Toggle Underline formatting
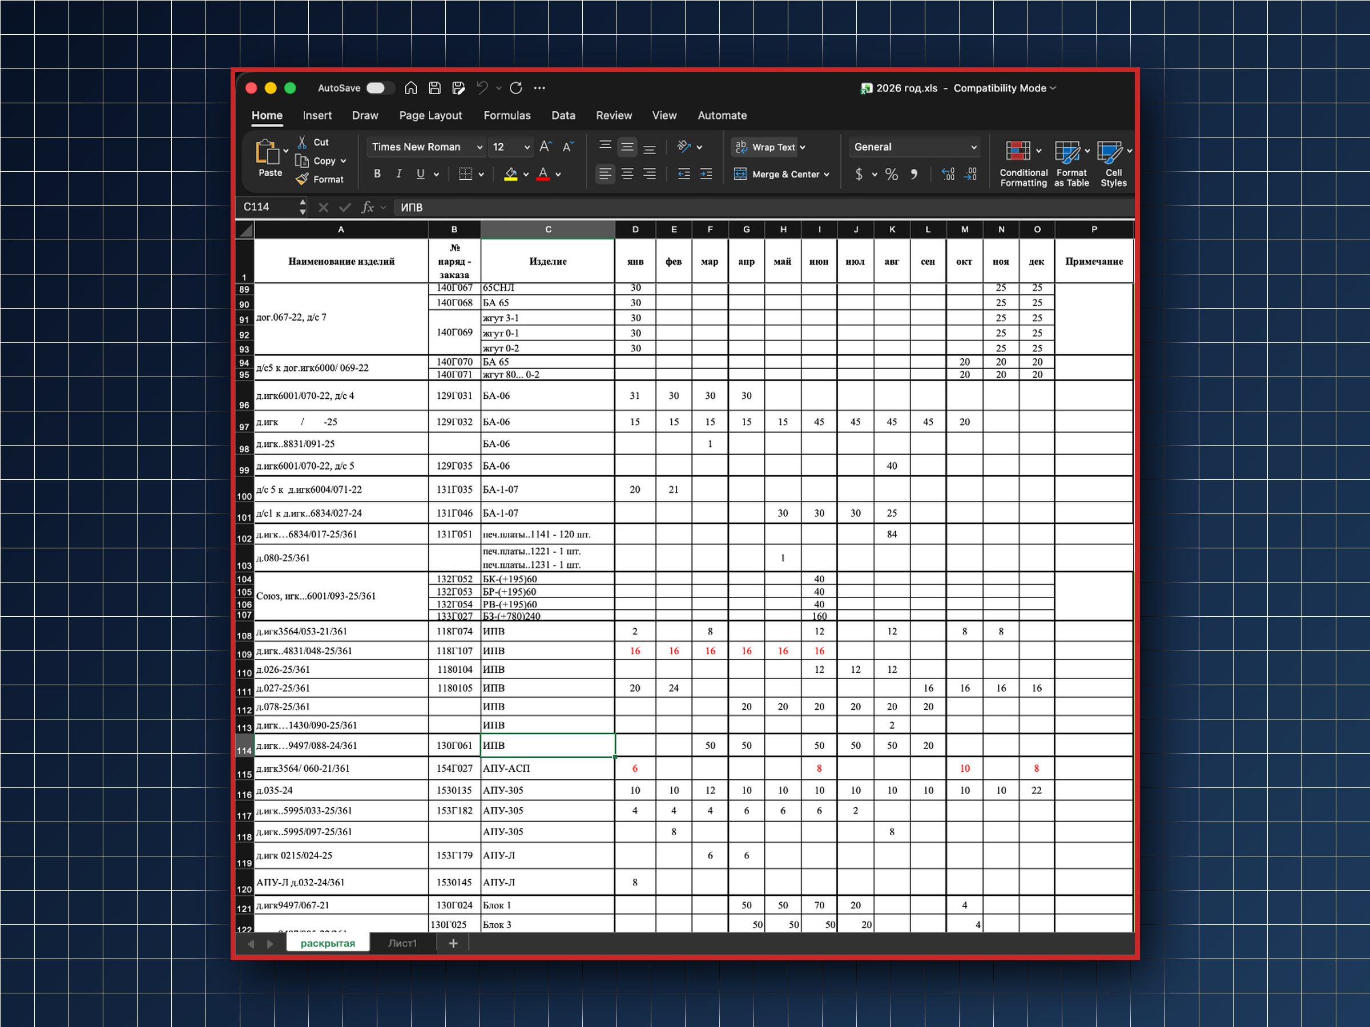 point(421,174)
